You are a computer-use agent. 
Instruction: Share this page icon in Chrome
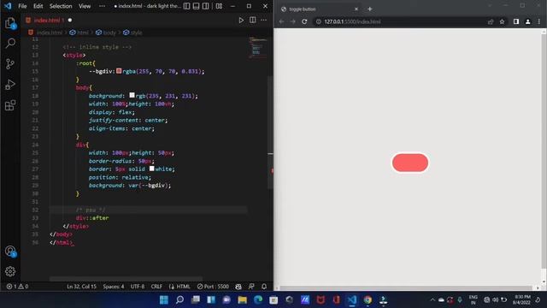click(491, 21)
